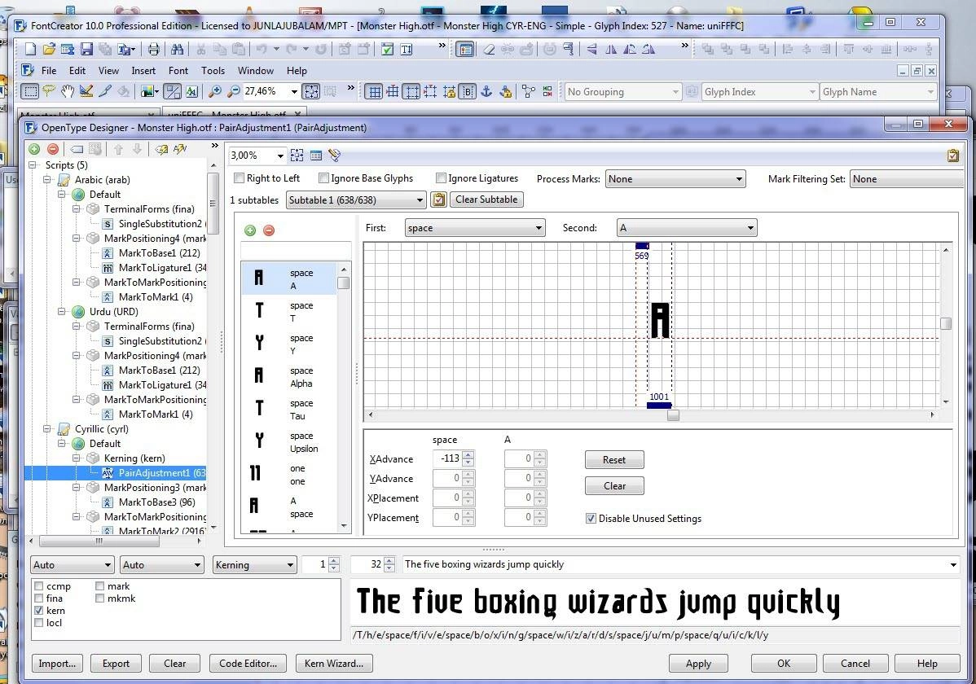Click the clipboard icon next to Subtable dropdown

[x=439, y=199]
